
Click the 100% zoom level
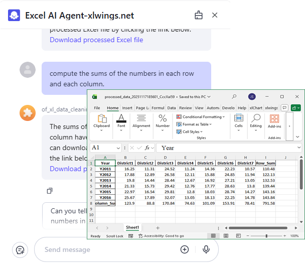(294, 236)
